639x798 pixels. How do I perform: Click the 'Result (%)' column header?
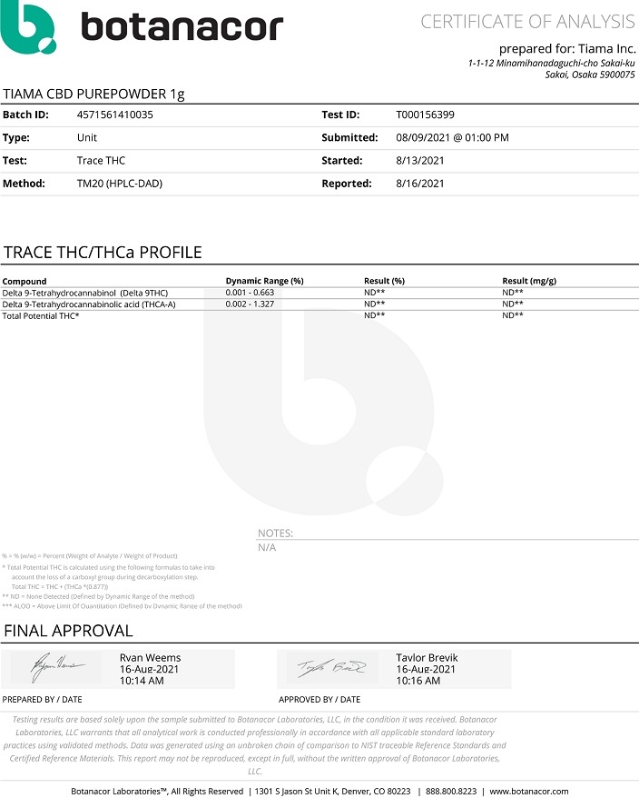(x=384, y=281)
